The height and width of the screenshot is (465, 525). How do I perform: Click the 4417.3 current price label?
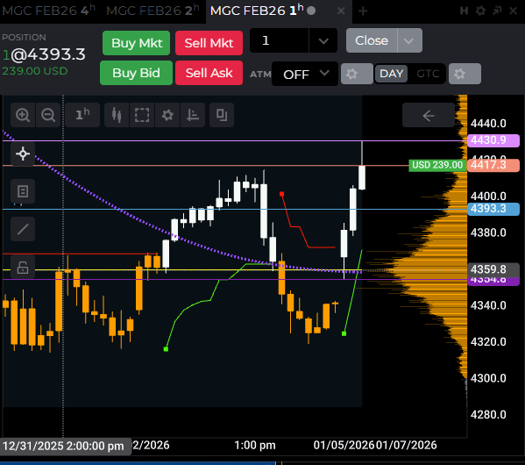(x=493, y=165)
